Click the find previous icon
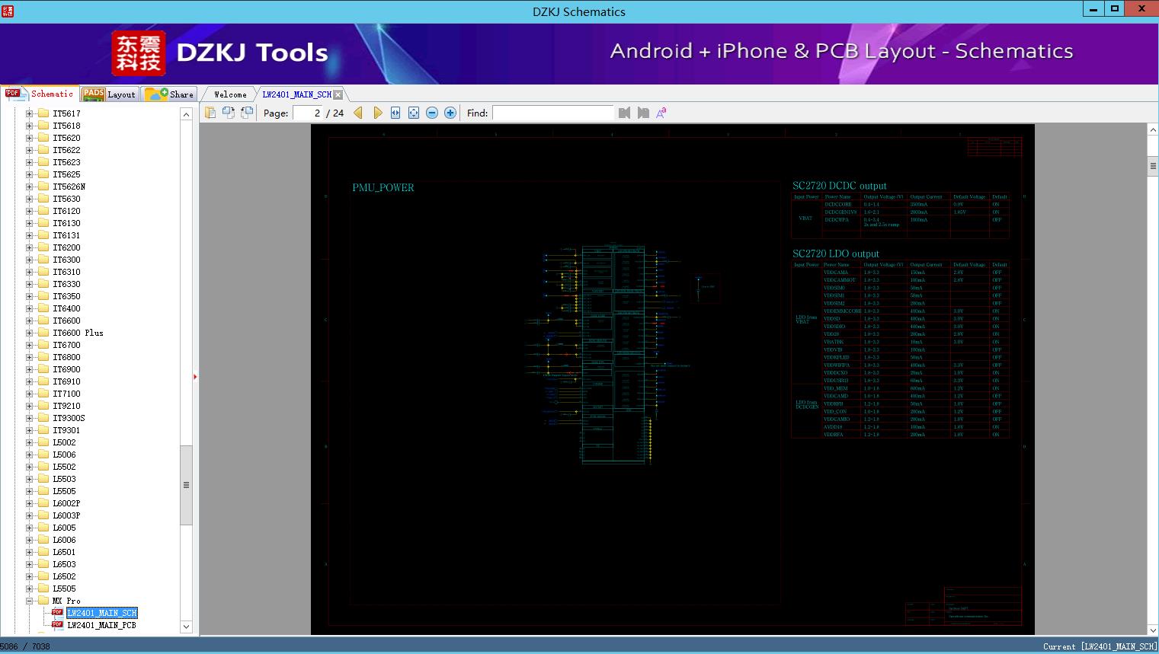Screen dimensions: 1159x654 pos(625,113)
